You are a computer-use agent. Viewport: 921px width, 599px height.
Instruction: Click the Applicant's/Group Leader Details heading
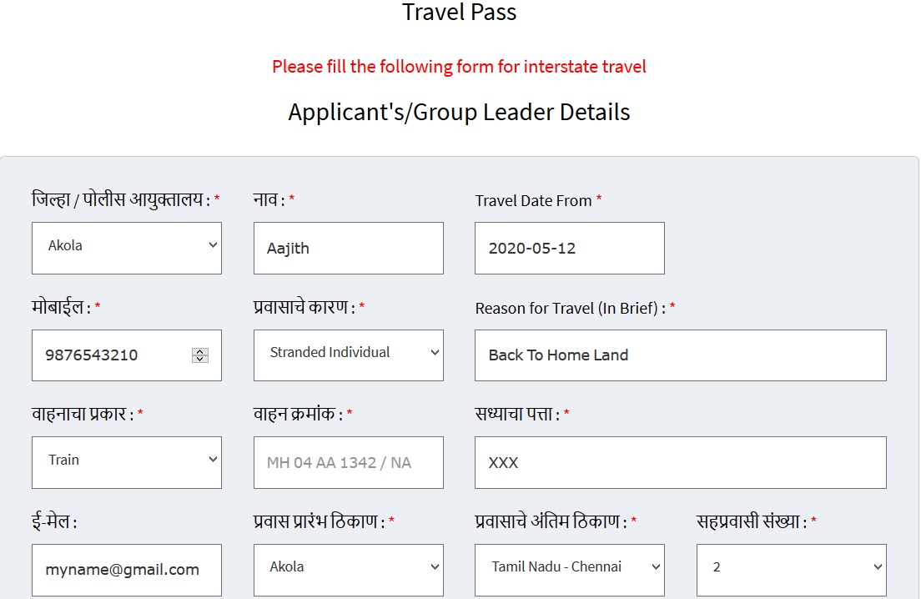pyautogui.click(x=460, y=112)
